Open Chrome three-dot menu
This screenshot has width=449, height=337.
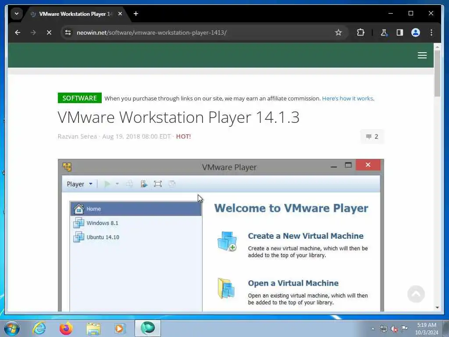[x=431, y=32]
